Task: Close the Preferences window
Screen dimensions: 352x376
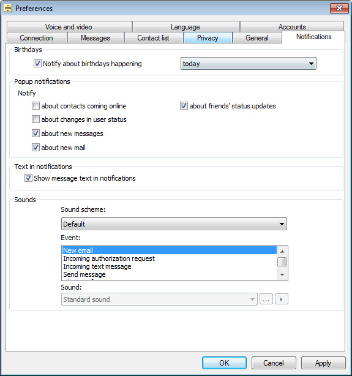Action: coord(339,8)
